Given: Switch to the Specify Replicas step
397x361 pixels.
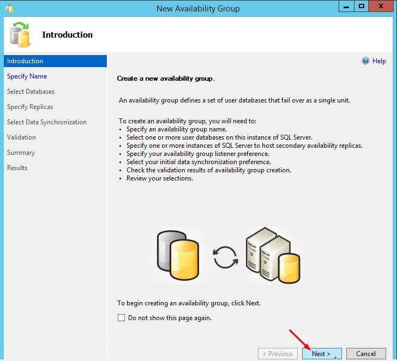Looking at the screenshot, I should (30, 107).
